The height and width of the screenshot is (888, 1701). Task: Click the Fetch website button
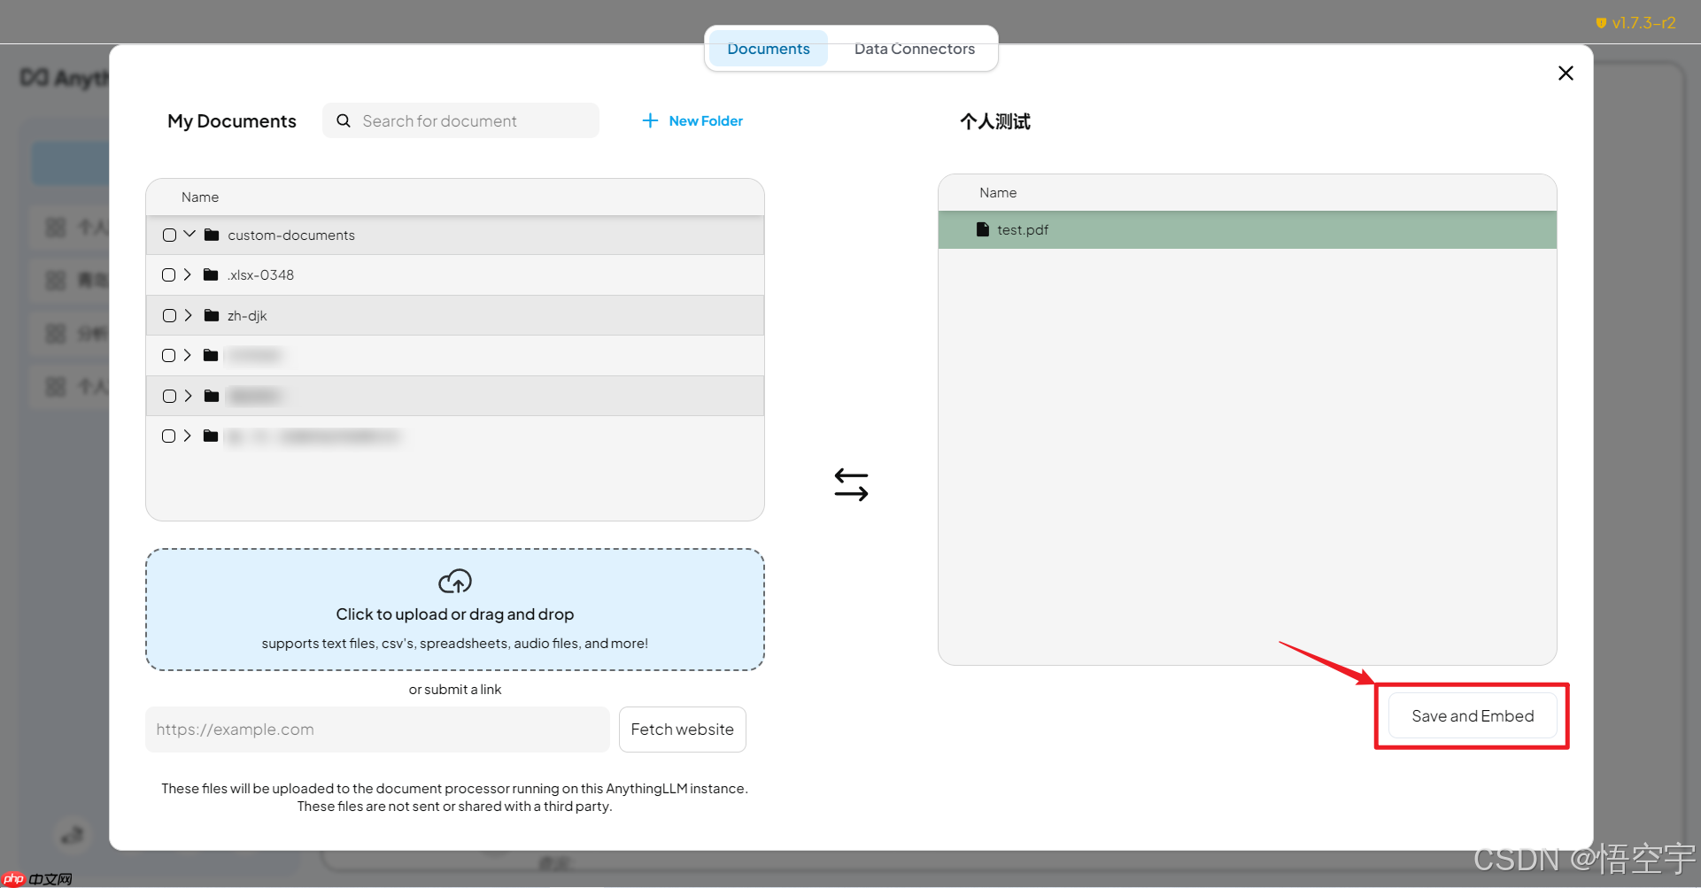click(x=682, y=730)
